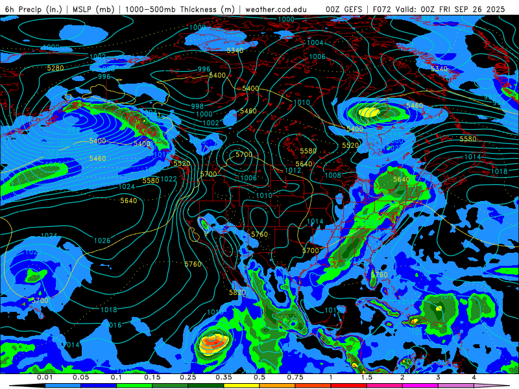Select the dark green 0.25–0.35 legend swatch
Viewport: 519px width, 389px height.
[x=206, y=386]
